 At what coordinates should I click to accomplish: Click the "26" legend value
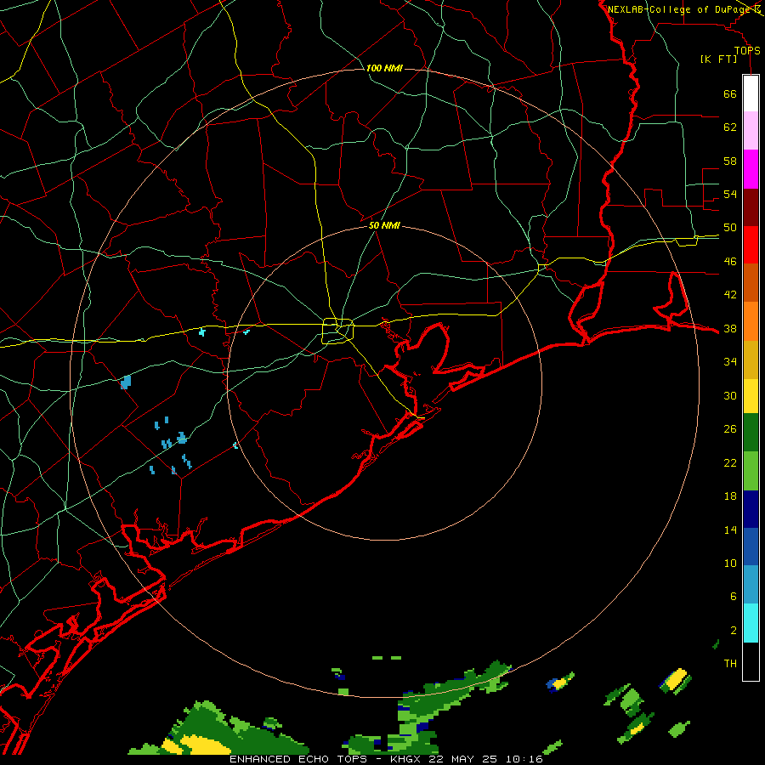pos(730,429)
